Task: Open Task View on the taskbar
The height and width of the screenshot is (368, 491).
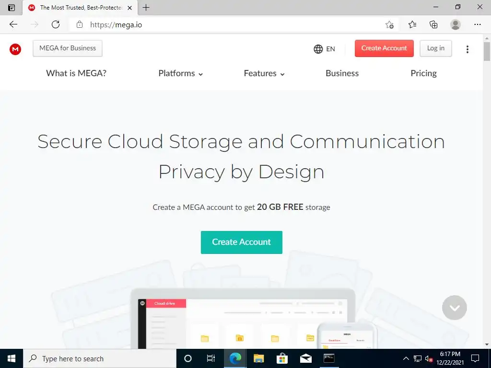Action: [x=211, y=358]
